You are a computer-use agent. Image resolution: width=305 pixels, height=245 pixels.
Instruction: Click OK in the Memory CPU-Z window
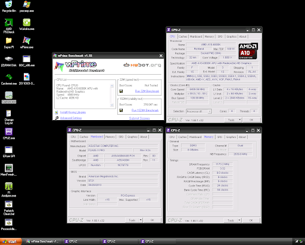click(x=251, y=220)
